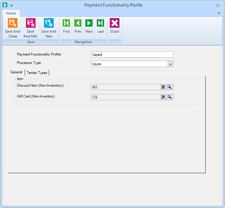
Task: Collapse the ribbon using the chevron
Action: click(219, 13)
